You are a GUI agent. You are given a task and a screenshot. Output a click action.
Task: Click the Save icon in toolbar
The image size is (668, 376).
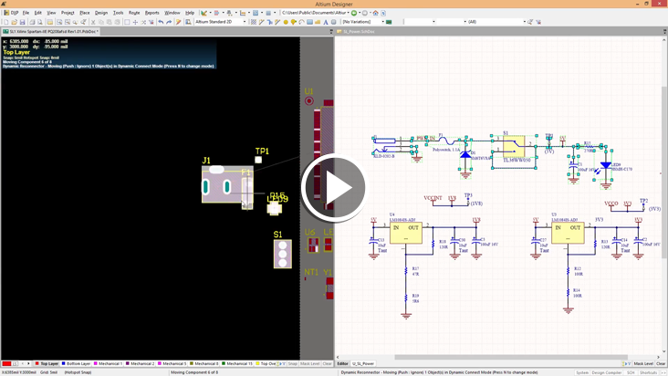[x=22, y=22]
